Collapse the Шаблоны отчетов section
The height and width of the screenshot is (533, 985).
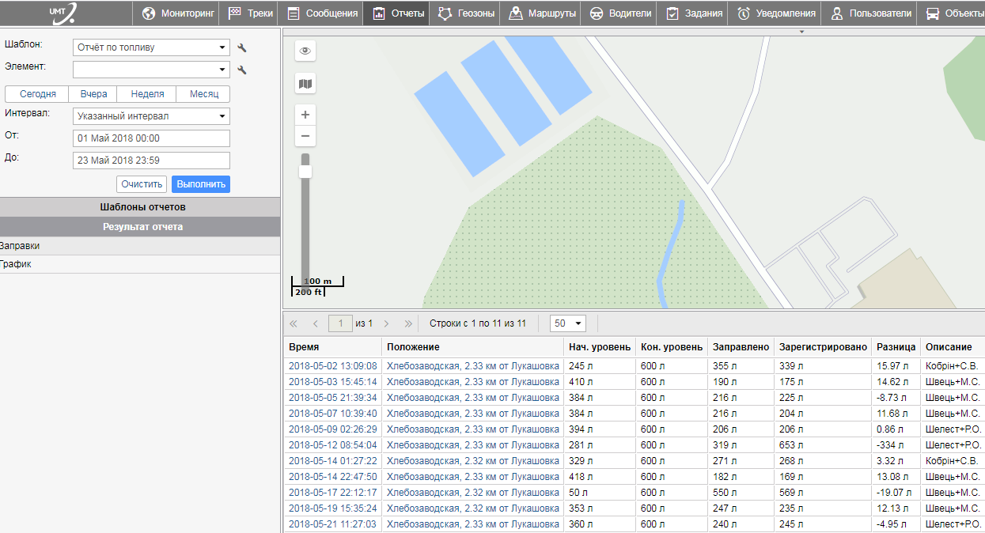pyautogui.click(x=141, y=207)
